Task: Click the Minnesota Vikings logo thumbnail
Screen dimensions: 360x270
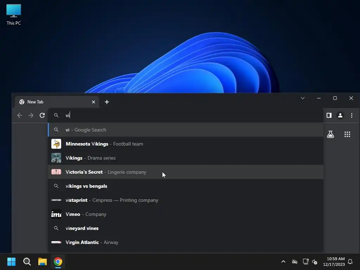Action: (56, 144)
